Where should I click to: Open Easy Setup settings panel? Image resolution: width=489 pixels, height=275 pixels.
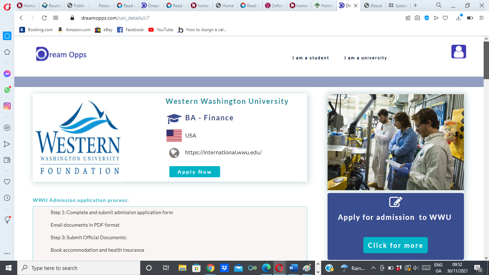pyautogui.click(x=481, y=18)
